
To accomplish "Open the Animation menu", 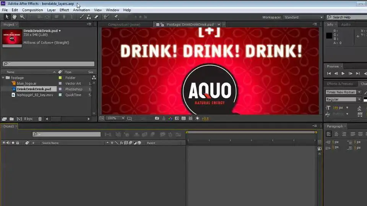I will (x=81, y=10).
